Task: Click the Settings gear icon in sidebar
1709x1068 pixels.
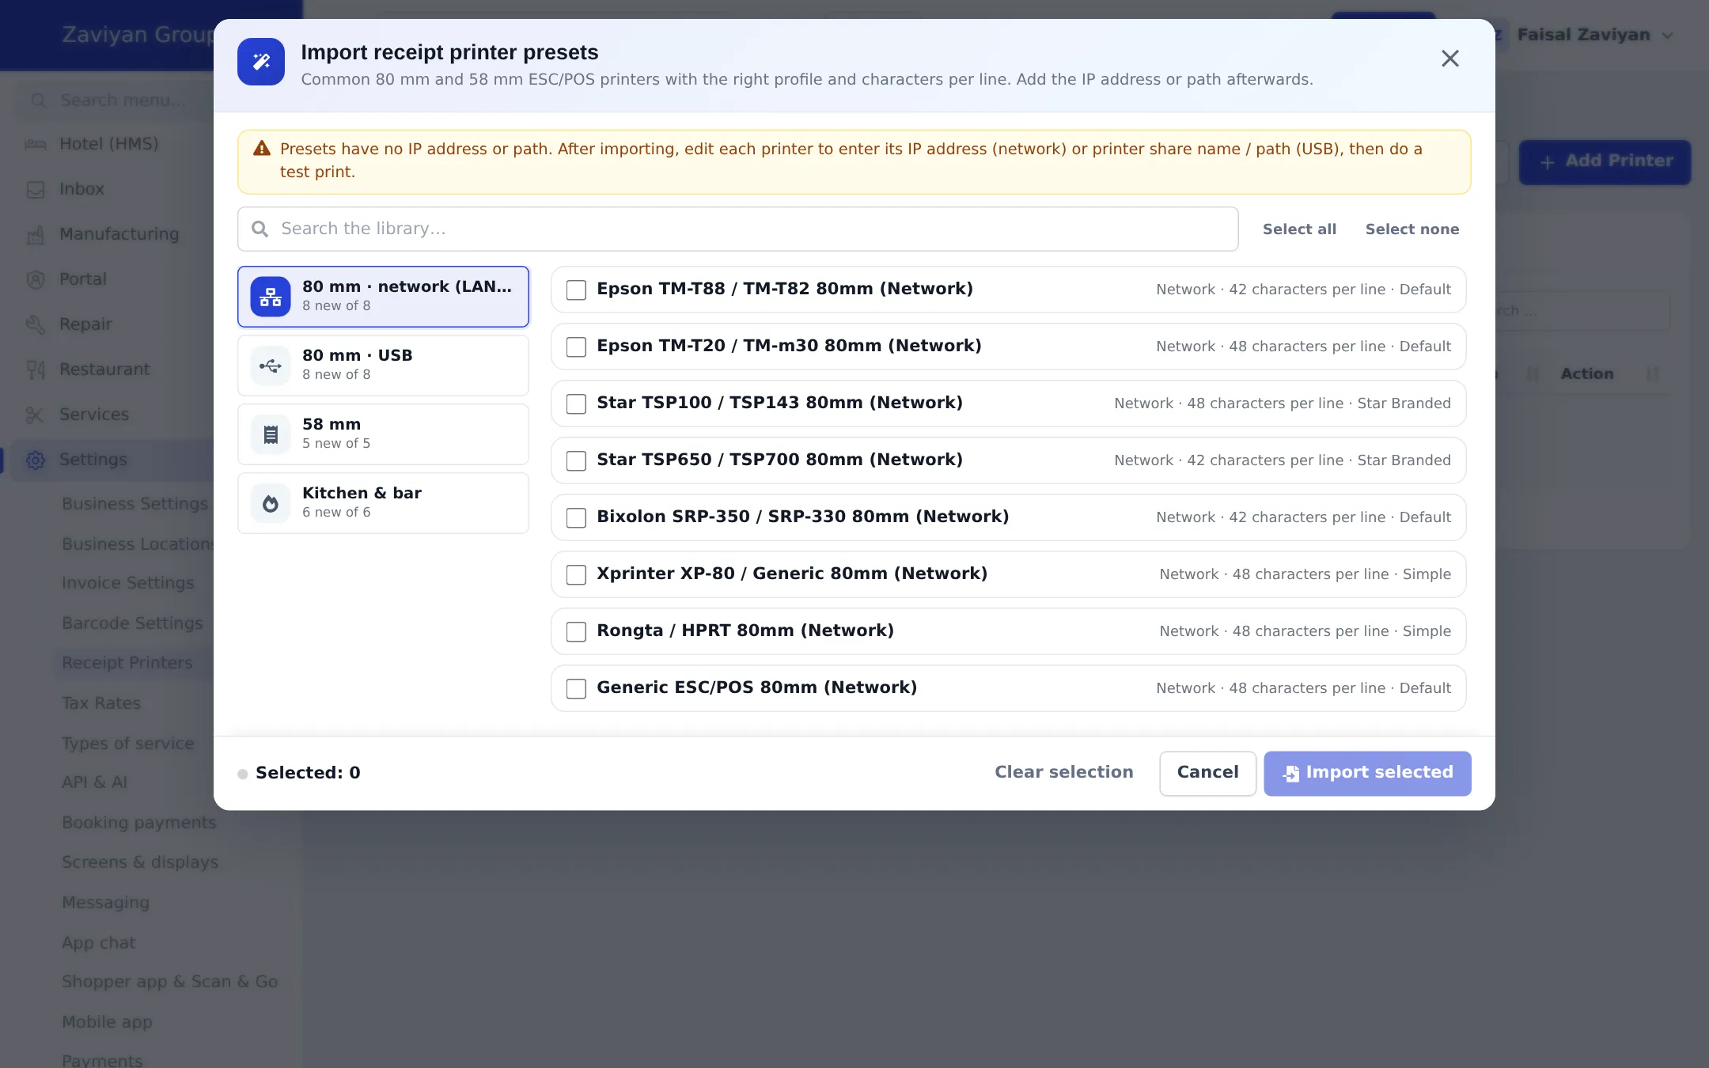Action: [x=36, y=460]
